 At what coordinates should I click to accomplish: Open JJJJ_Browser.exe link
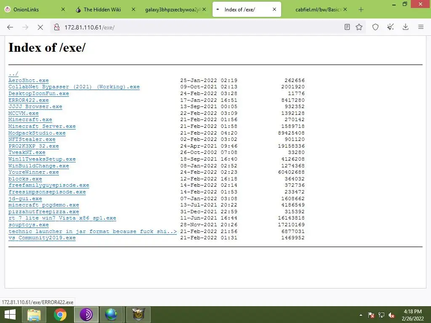click(x=35, y=106)
